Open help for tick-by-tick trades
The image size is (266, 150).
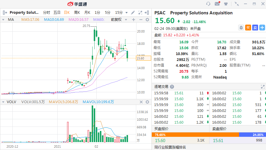tap(172, 87)
